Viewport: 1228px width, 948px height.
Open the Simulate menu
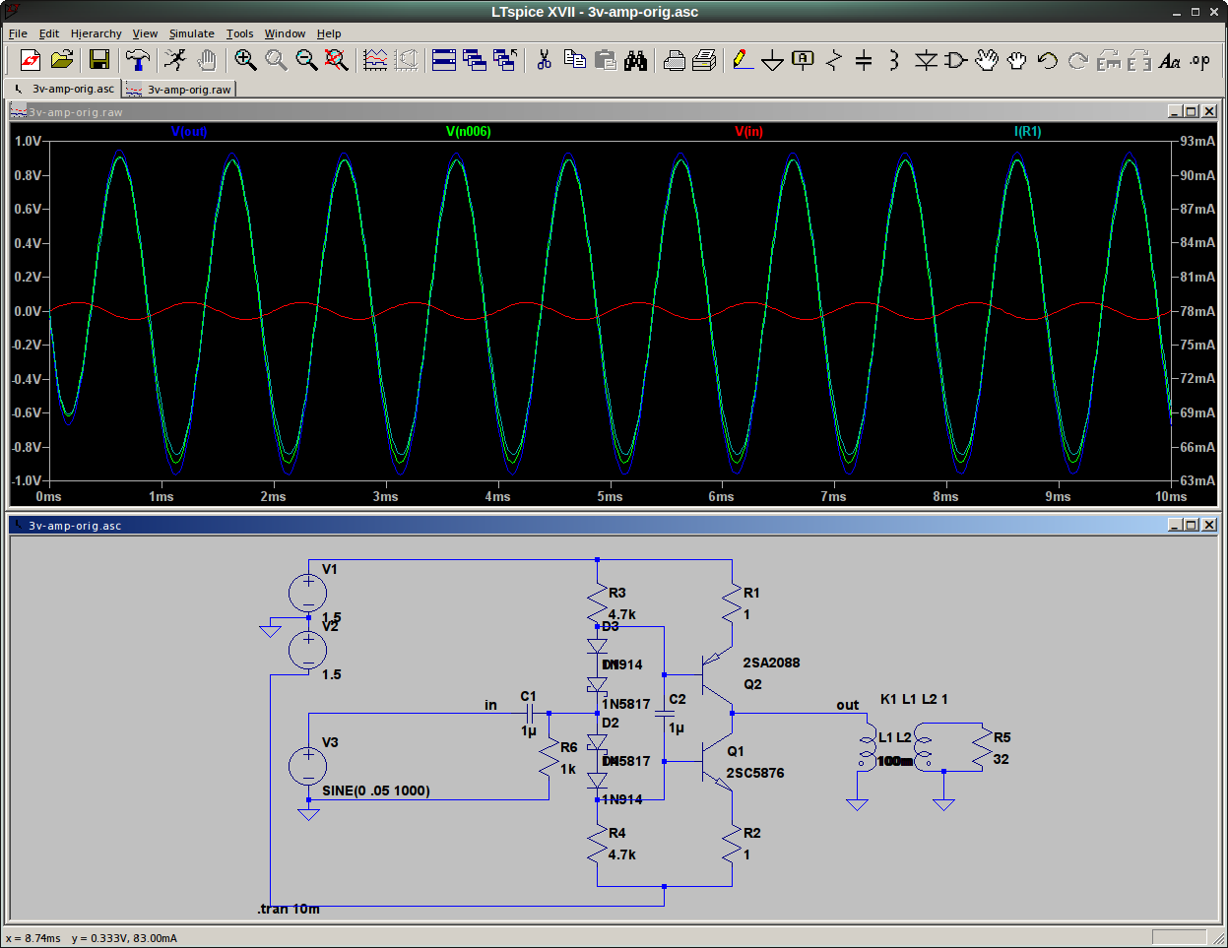click(x=191, y=33)
